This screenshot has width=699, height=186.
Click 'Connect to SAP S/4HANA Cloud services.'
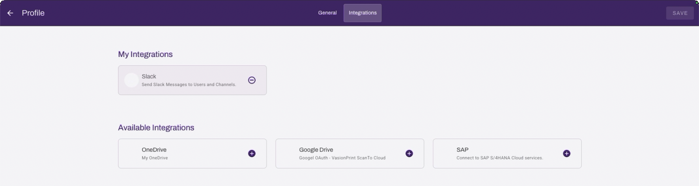500,158
